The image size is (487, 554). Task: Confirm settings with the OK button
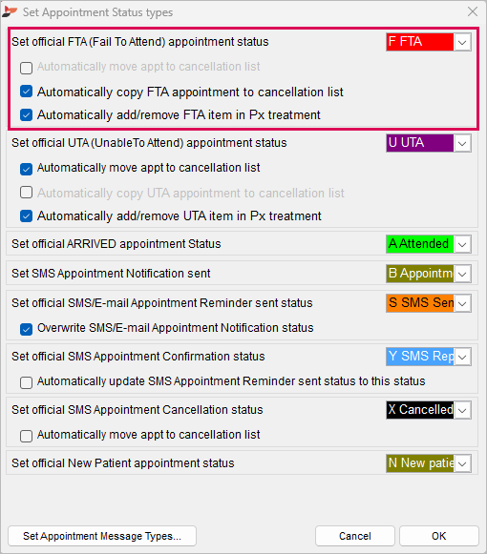[439, 536]
